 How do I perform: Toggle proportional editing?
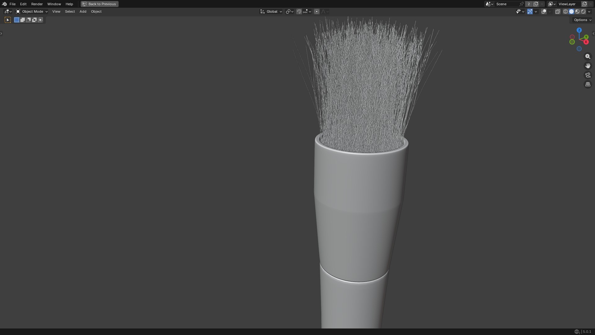point(316,11)
